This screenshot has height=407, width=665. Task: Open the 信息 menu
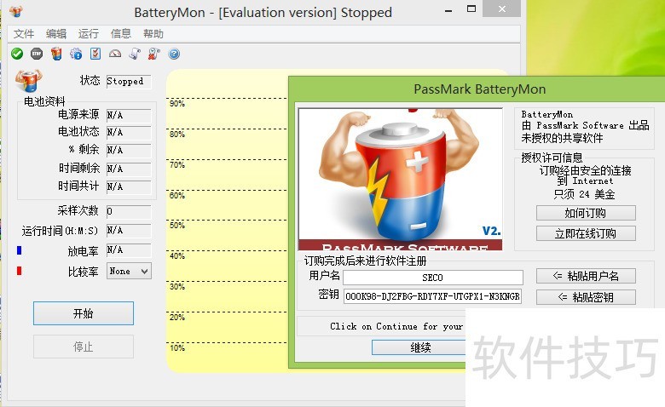pyautogui.click(x=121, y=33)
